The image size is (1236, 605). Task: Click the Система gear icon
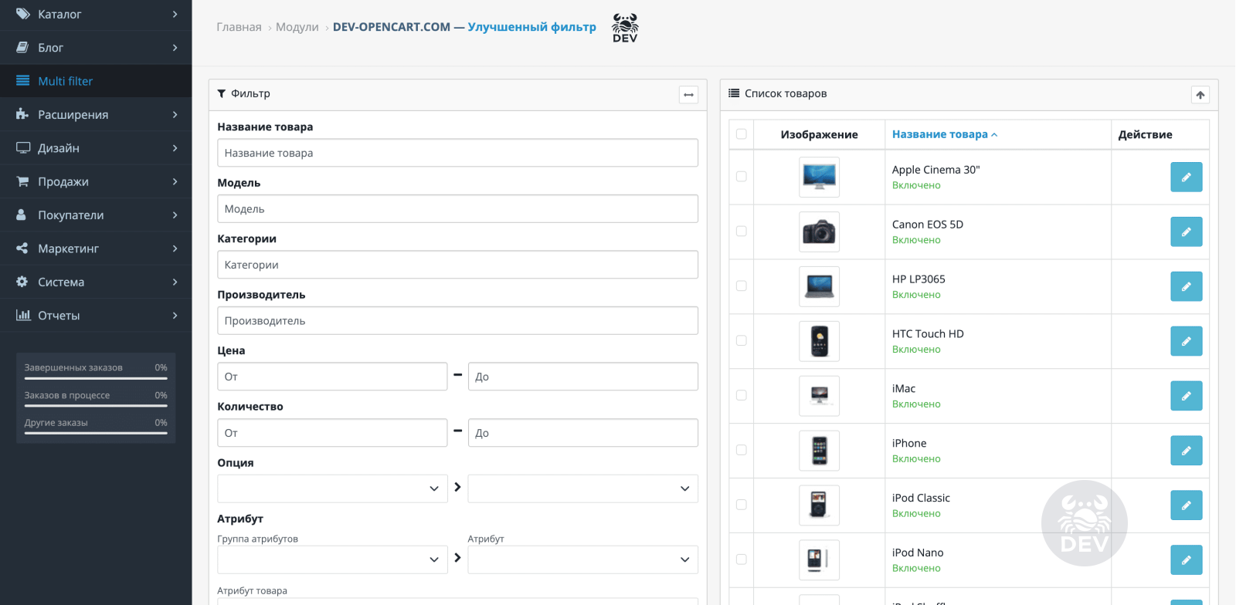pyautogui.click(x=22, y=282)
